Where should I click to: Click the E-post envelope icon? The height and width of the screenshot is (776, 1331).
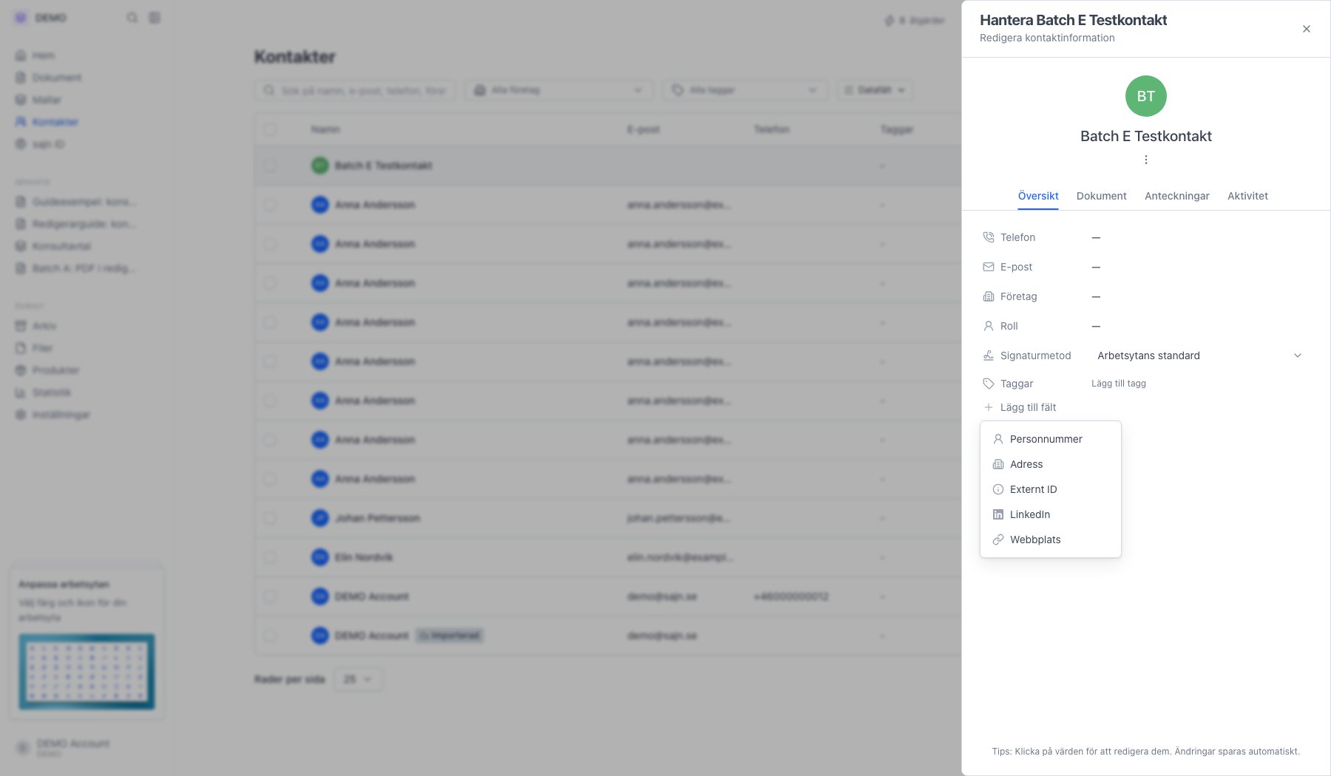[x=988, y=267]
